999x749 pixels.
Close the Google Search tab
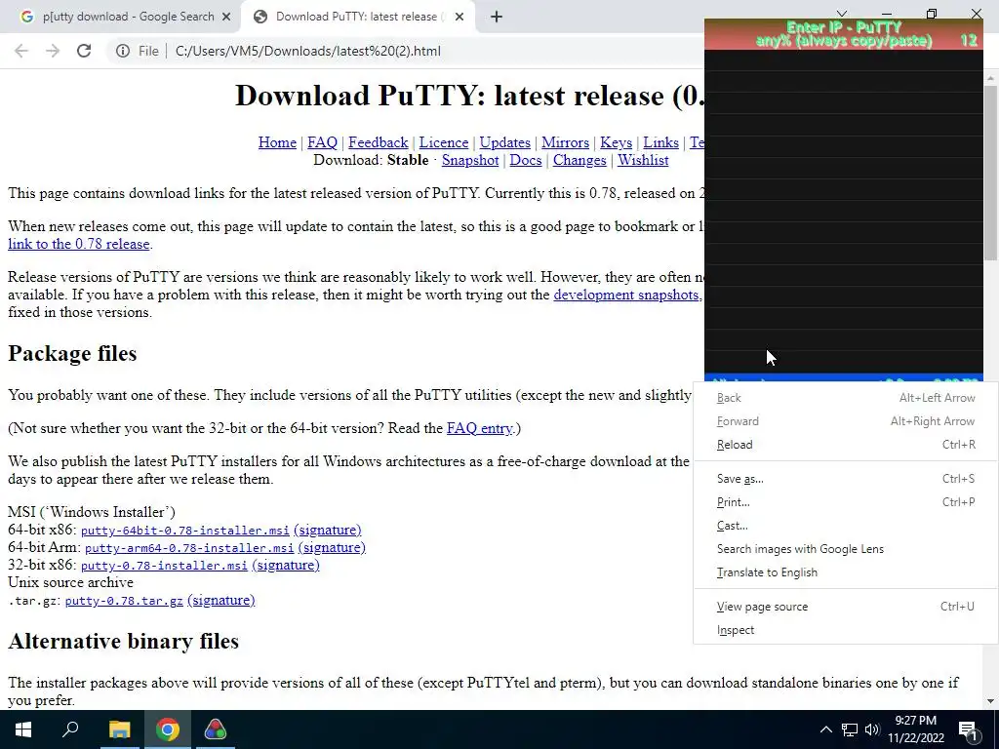pos(226,18)
